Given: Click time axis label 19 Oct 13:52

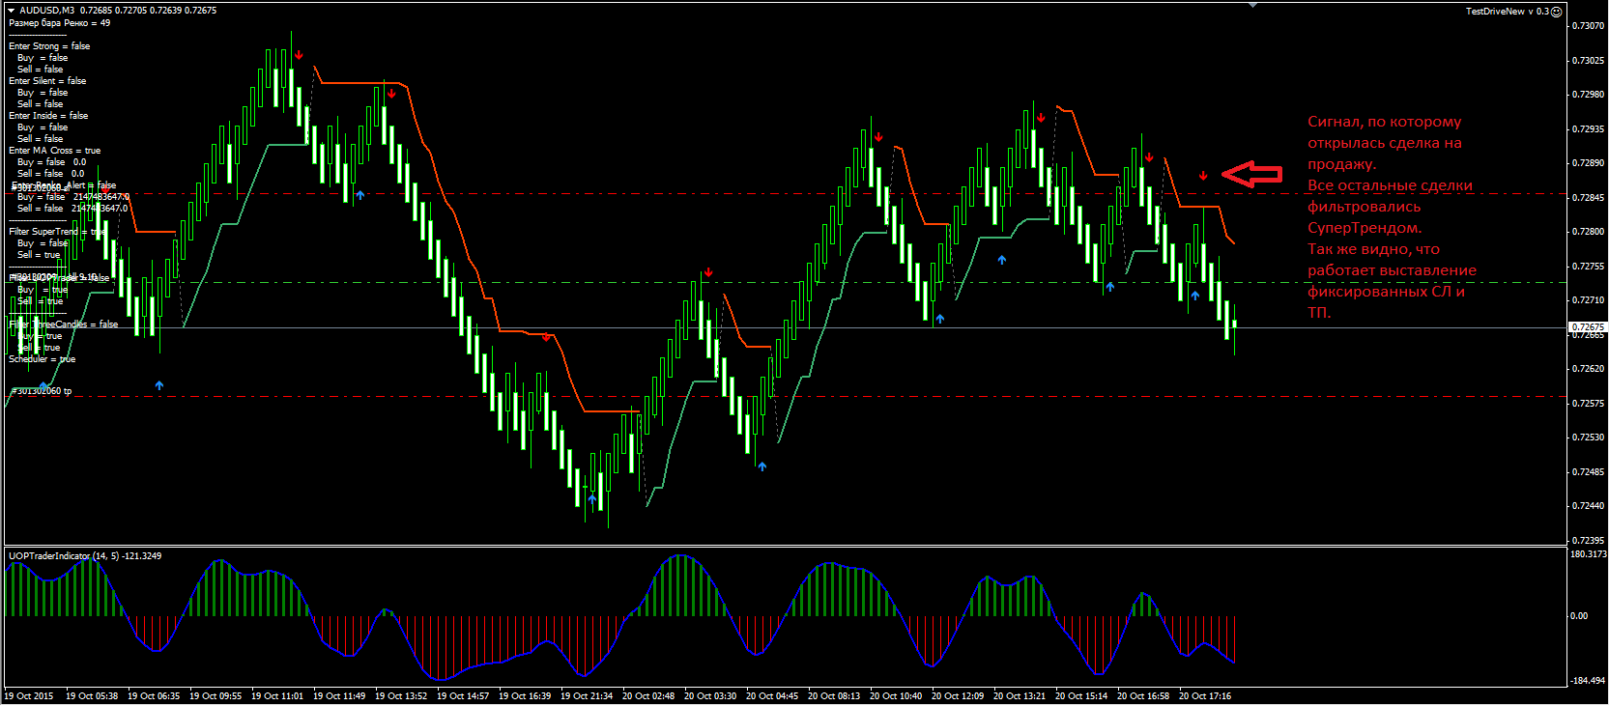Looking at the screenshot, I should [x=401, y=696].
